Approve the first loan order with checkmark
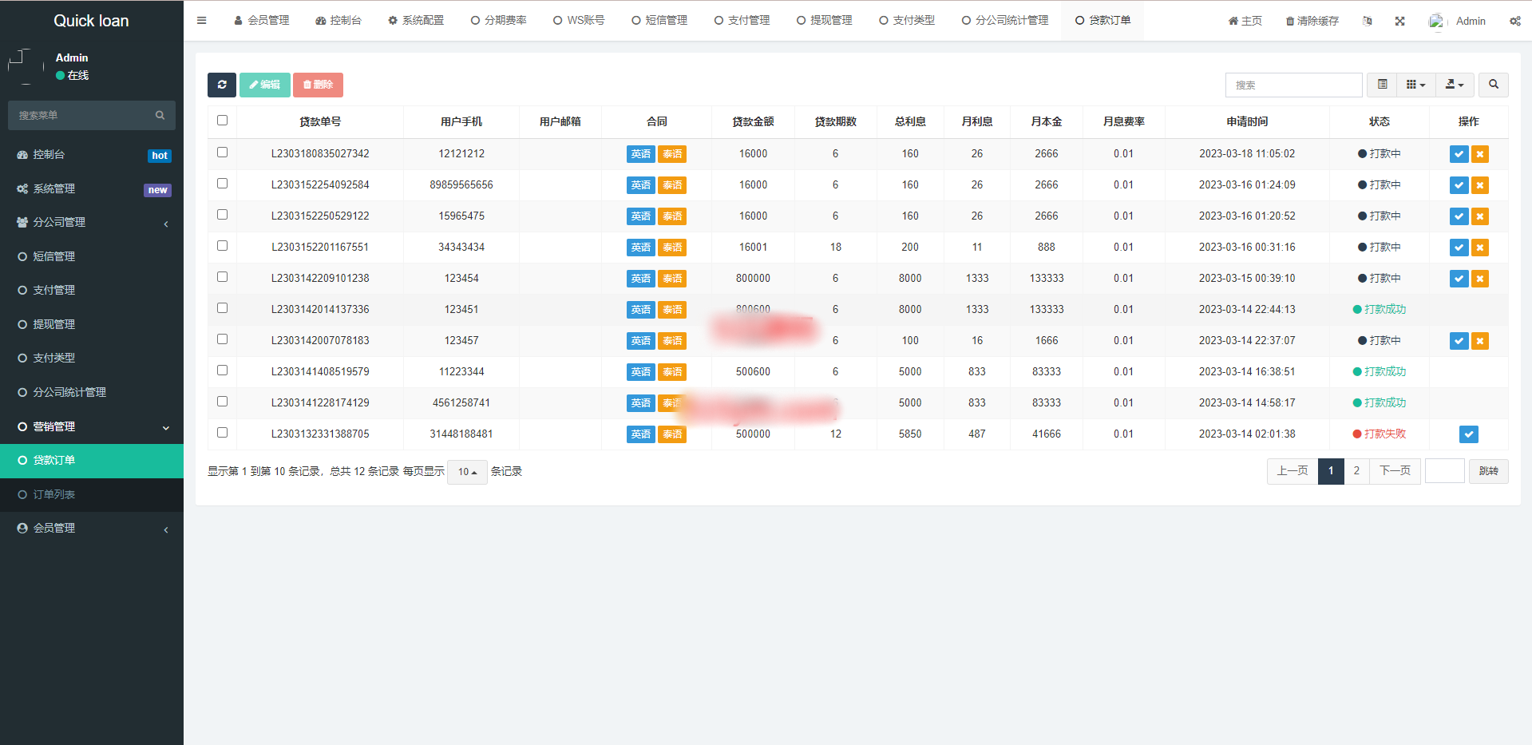The image size is (1532, 745). tap(1459, 154)
